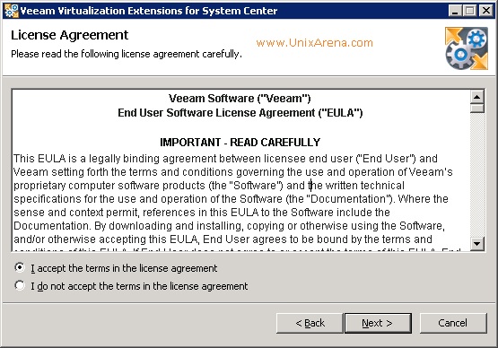
Task: Click the EULA scrollbar down arrow
Action: tap(476, 244)
